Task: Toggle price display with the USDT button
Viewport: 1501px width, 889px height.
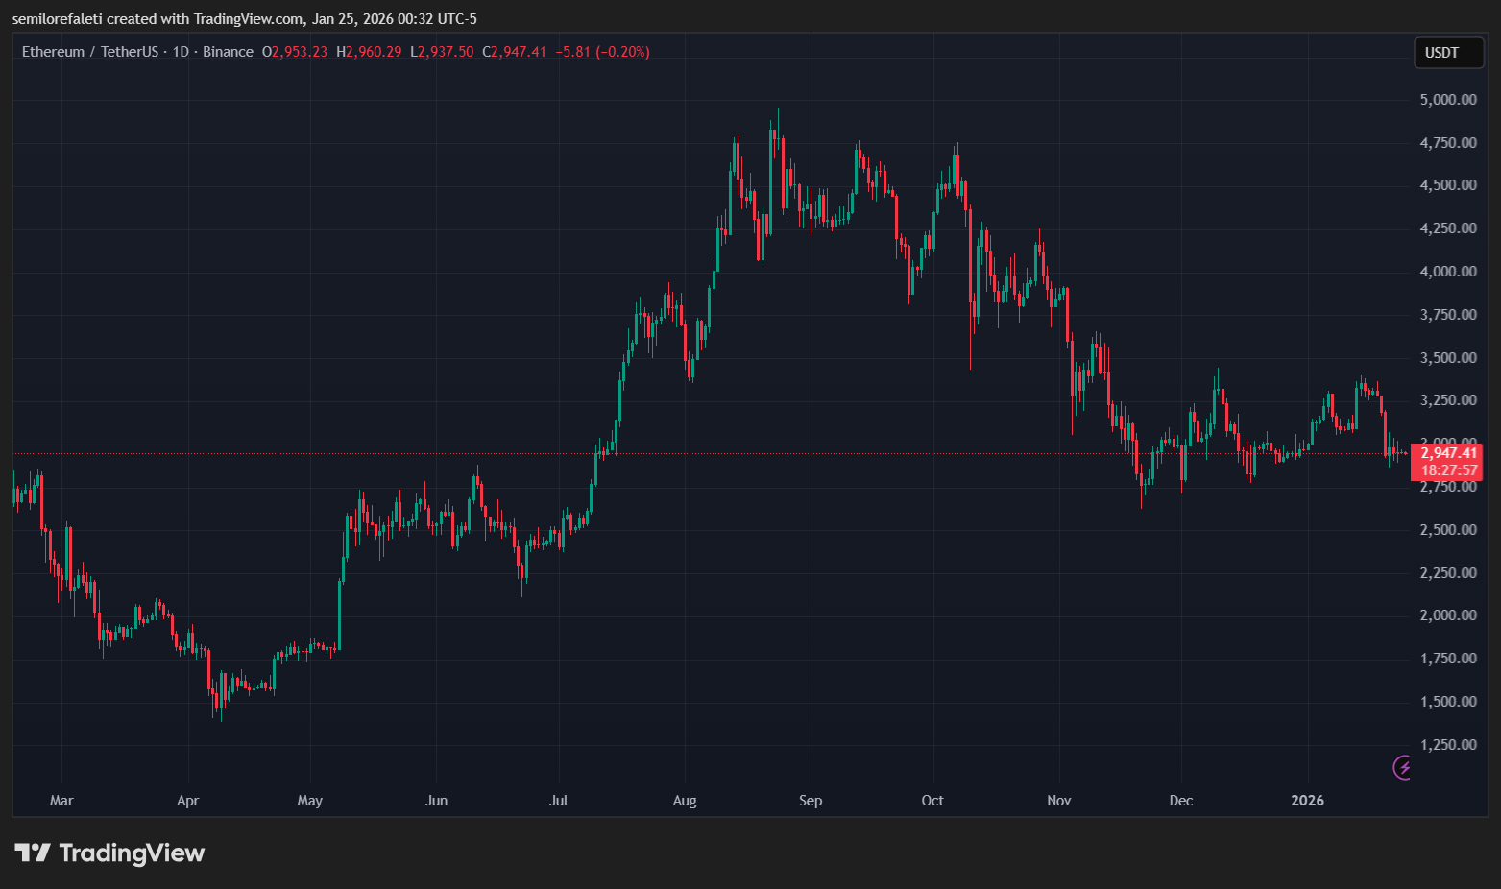Action: tap(1448, 53)
